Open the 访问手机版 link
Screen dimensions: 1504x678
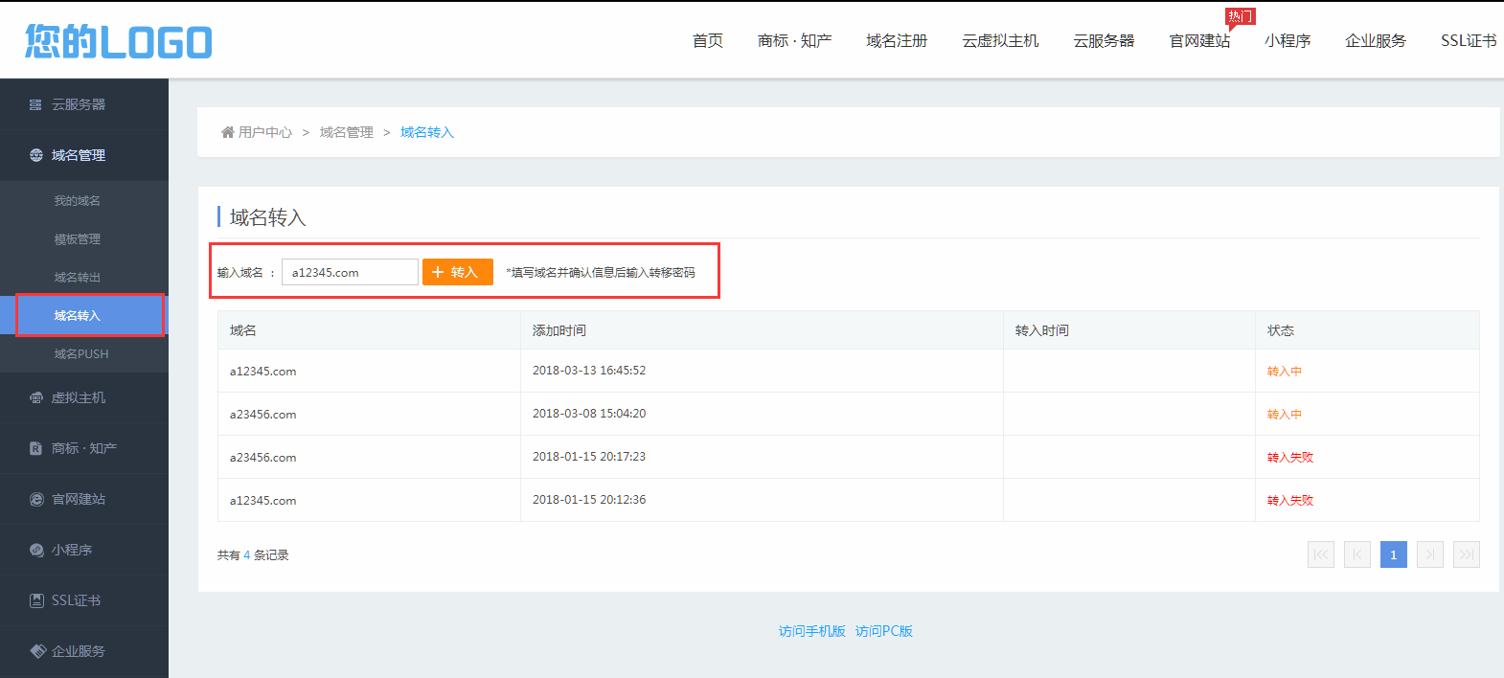(811, 631)
